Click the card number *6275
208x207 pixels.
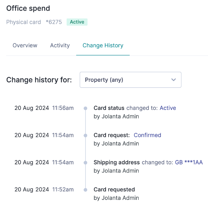coord(54,22)
